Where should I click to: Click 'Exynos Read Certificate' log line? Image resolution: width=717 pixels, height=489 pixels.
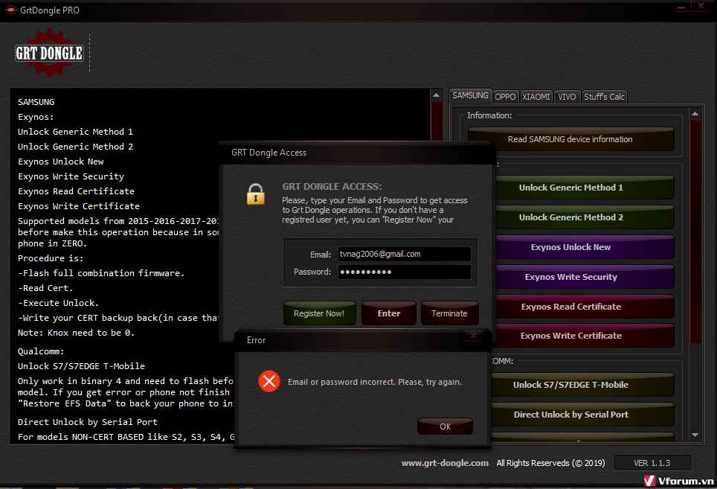tap(76, 191)
